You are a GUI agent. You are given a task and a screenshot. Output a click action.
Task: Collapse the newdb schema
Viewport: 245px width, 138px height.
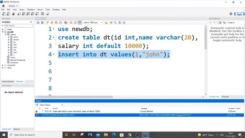[3, 32]
